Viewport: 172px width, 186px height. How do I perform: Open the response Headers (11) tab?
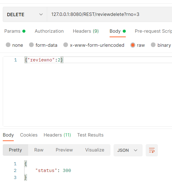(x=57, y=135)
